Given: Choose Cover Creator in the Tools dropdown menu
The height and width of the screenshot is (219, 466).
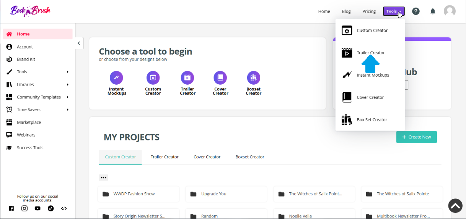Looking at the screenshot, I should 370,97.
